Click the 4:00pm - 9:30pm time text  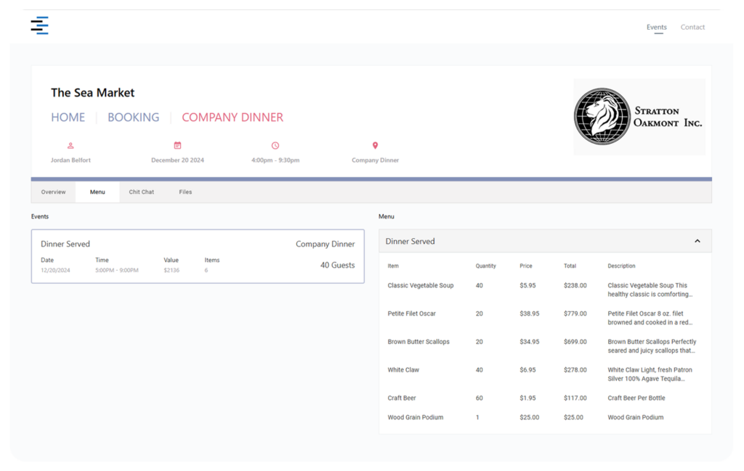(x=275, y=160)
